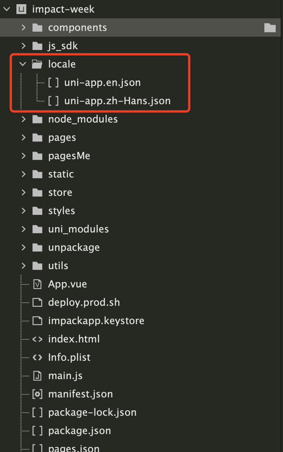Open uni-app.en.json file

(x=103, y=83)
